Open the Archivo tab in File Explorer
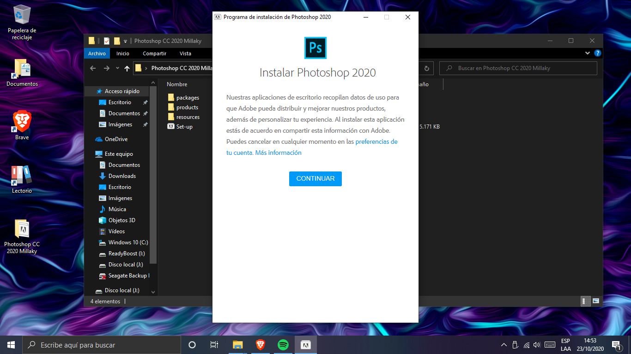 tap(97, 53)
